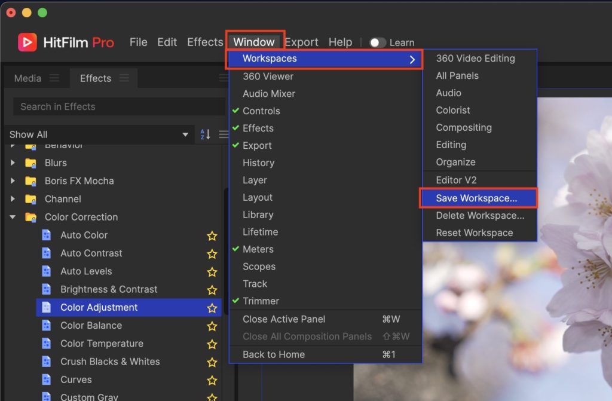Click the Auto Color effect file icon
Viewport: 612px width, 401px height.
tap(47, 235)
